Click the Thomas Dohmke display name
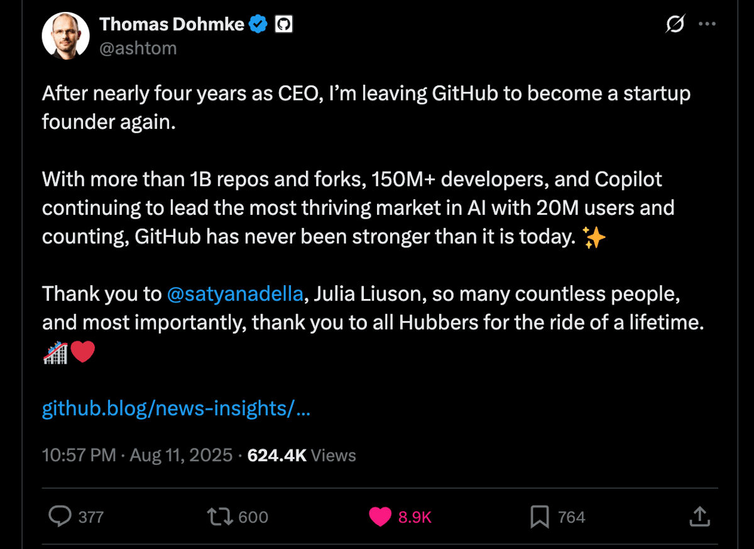 (x=172, y=24)
